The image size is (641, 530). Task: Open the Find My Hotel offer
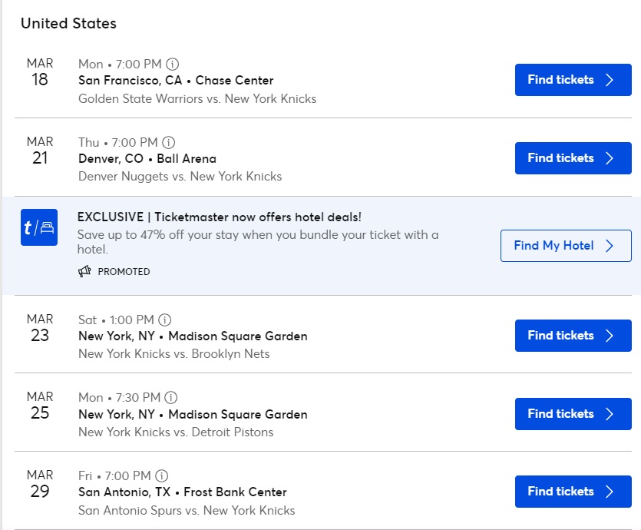pos(566,246)
